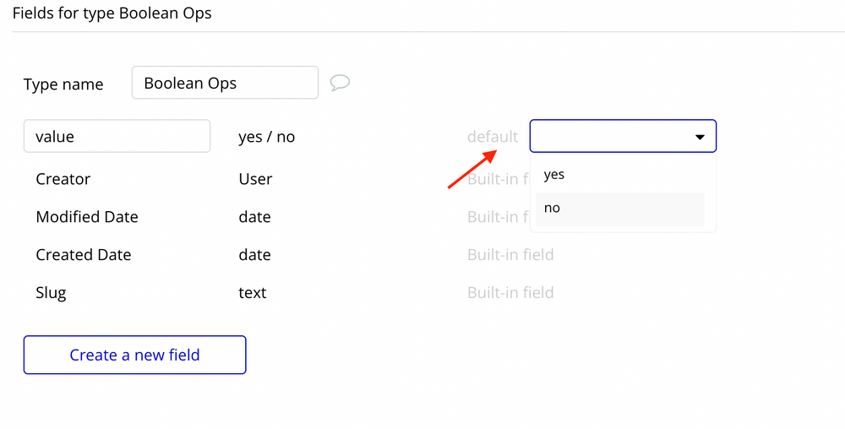Click the 'Type name' label
The image size is (845, 429).
tap(63, 84)
